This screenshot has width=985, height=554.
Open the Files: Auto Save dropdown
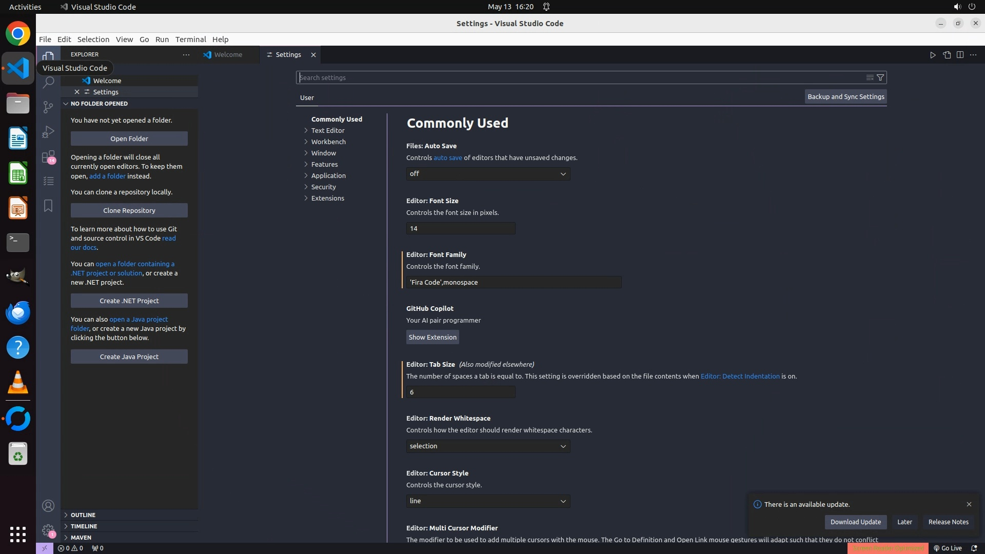488,174
